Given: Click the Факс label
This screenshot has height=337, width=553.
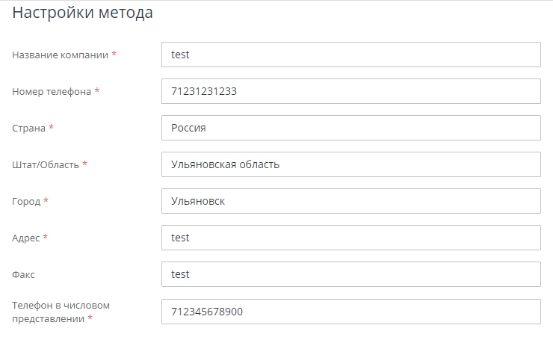Looking at the screenshot, I should click(23, 274).
